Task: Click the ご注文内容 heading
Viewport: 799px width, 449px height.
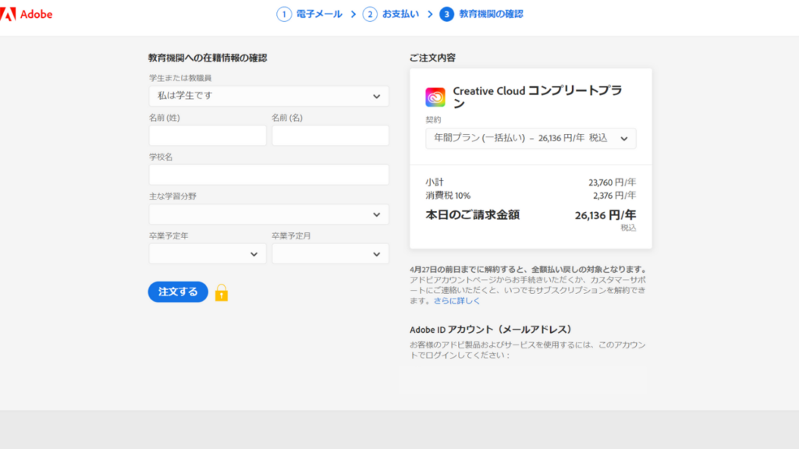Action: (432, 58)
